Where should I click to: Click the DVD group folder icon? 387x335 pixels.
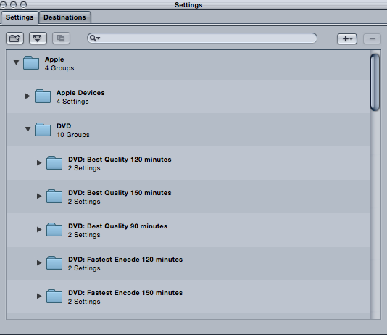pos(43,129)
